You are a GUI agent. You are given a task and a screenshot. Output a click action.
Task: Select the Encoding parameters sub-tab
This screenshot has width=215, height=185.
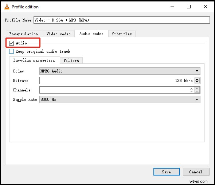point(34,60)
